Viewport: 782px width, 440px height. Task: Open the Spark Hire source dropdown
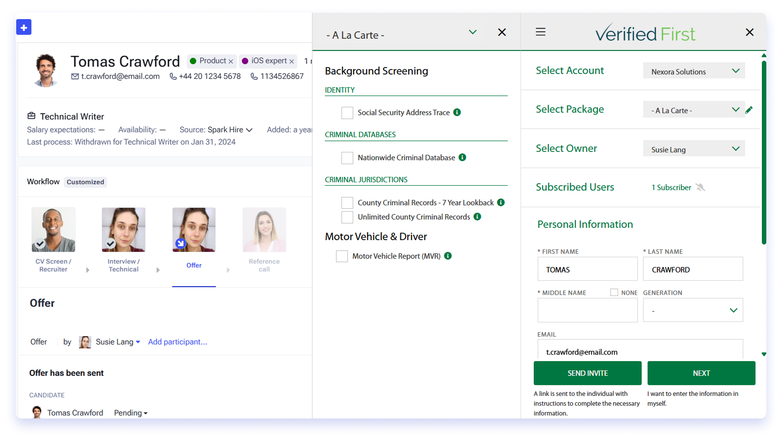(230, 130)
